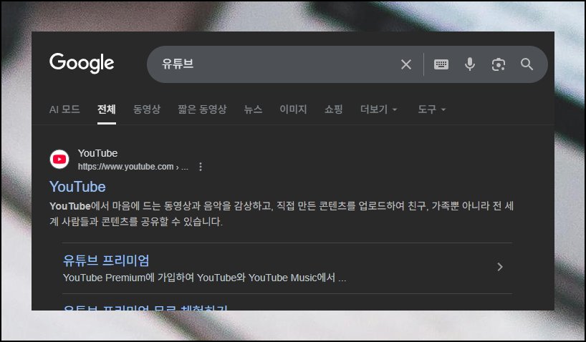The height and width of the screenshot is (342, 586).
Task: Click the https://www.youtube.com URL text
Action: 125,167
